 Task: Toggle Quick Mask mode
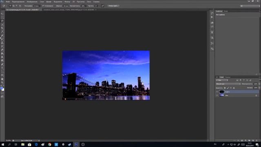(x=2, y=93)
